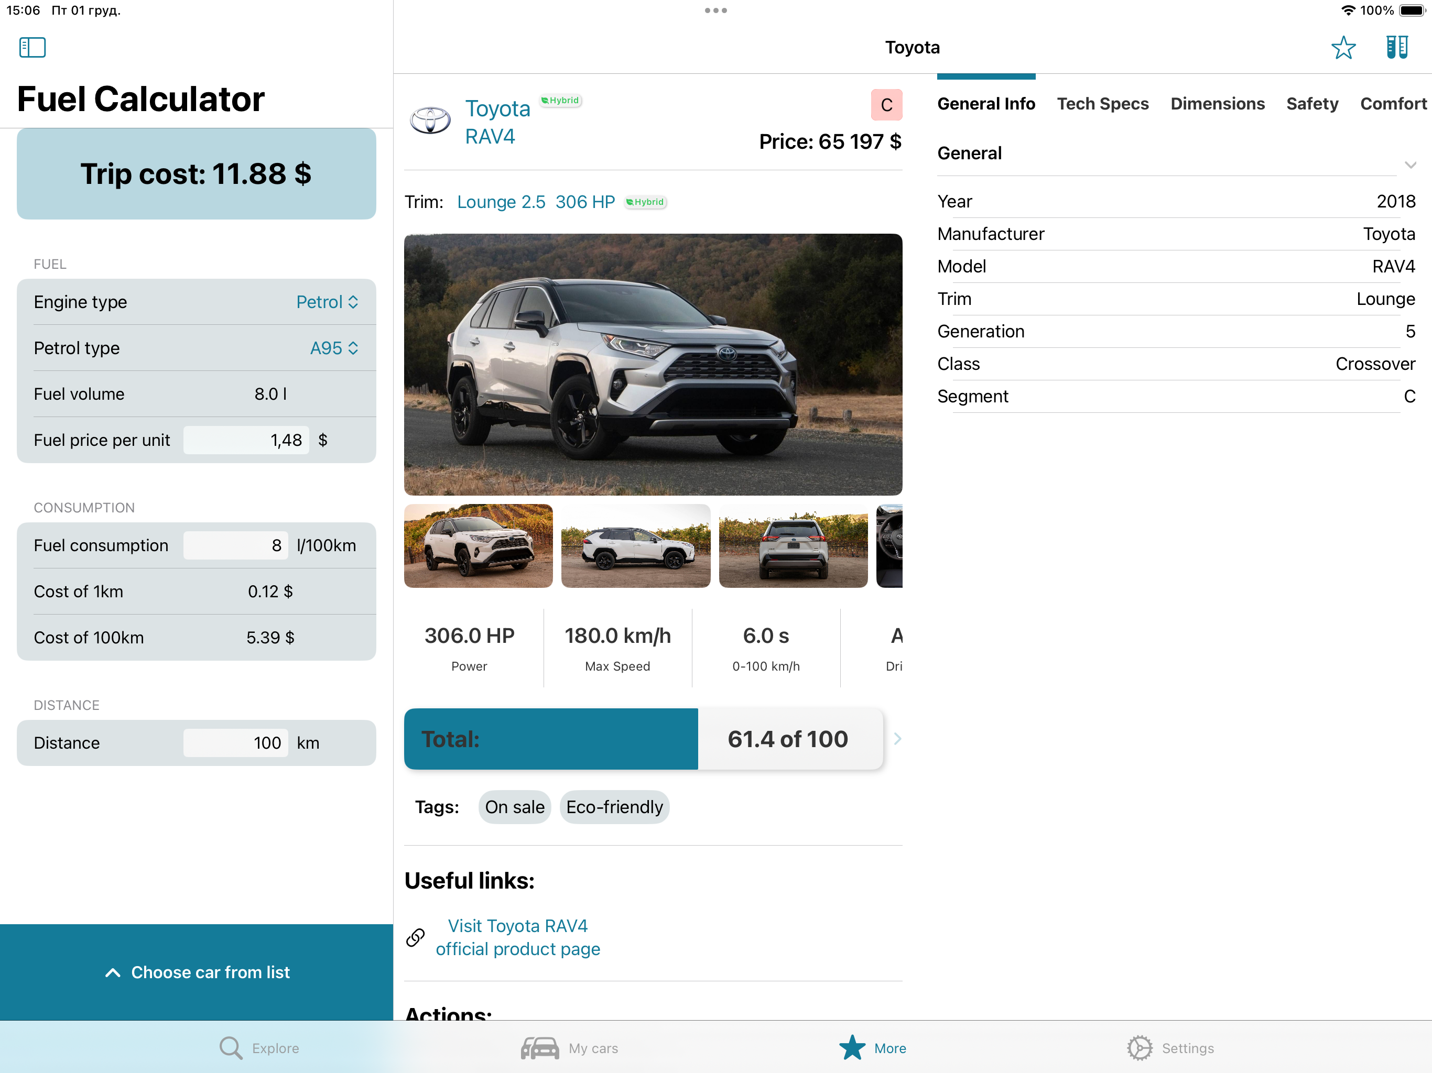The image size is (1432, 1073).
Task: Tap the Trim Lounge row
Action: click(x=1176, y=298)
